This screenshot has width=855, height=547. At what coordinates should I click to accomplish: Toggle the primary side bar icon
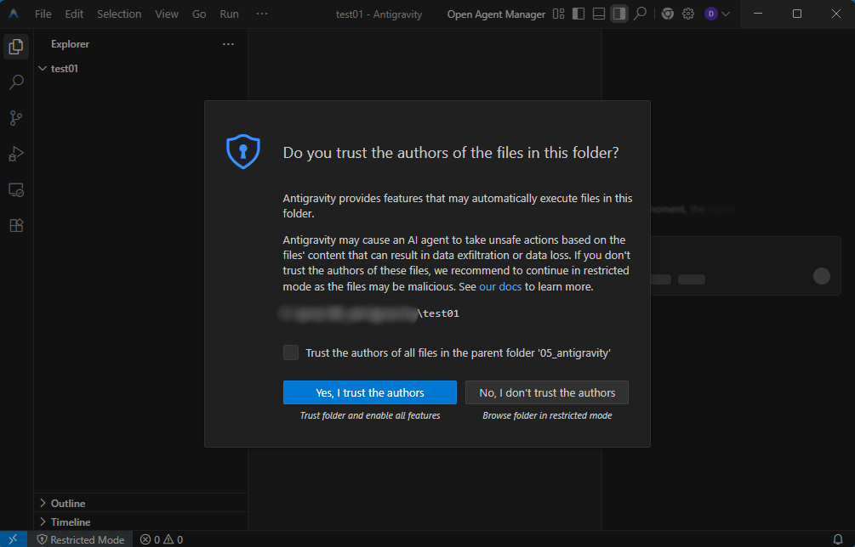point(579,14)
